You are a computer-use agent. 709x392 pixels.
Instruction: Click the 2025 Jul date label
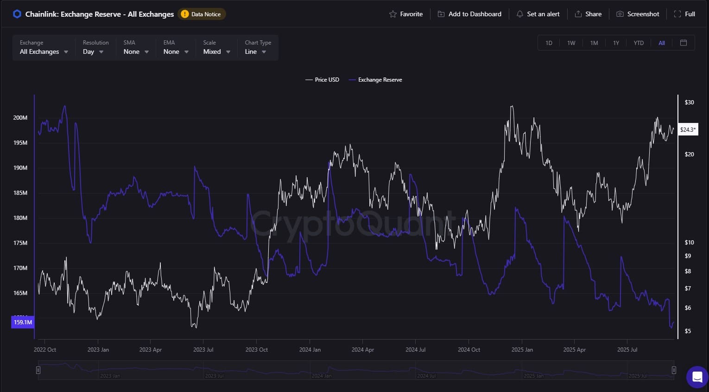(627, 350)
